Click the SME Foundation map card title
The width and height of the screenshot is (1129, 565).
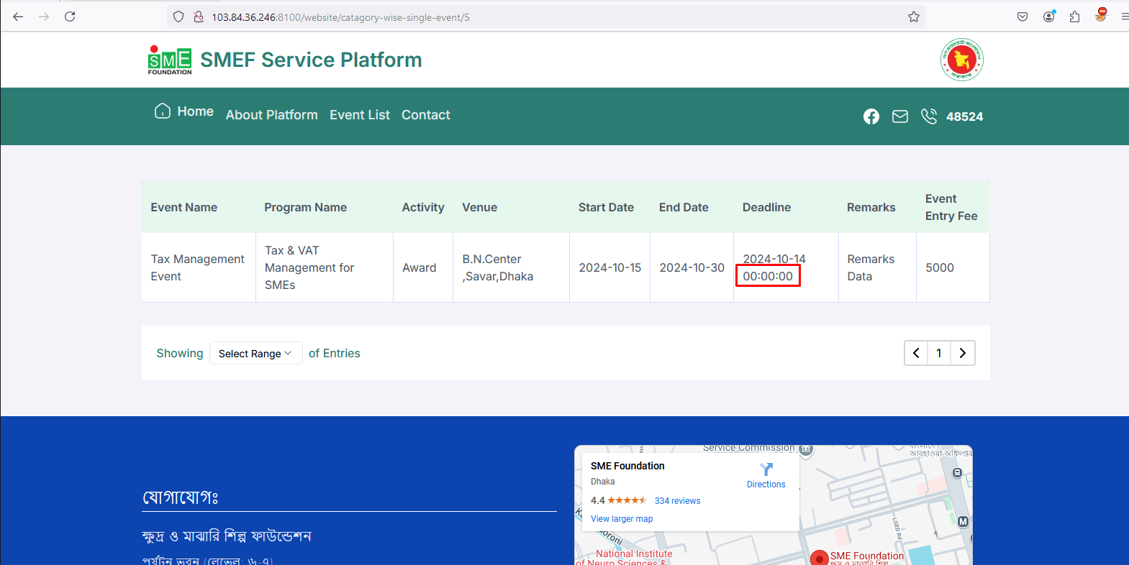[627, 466]
